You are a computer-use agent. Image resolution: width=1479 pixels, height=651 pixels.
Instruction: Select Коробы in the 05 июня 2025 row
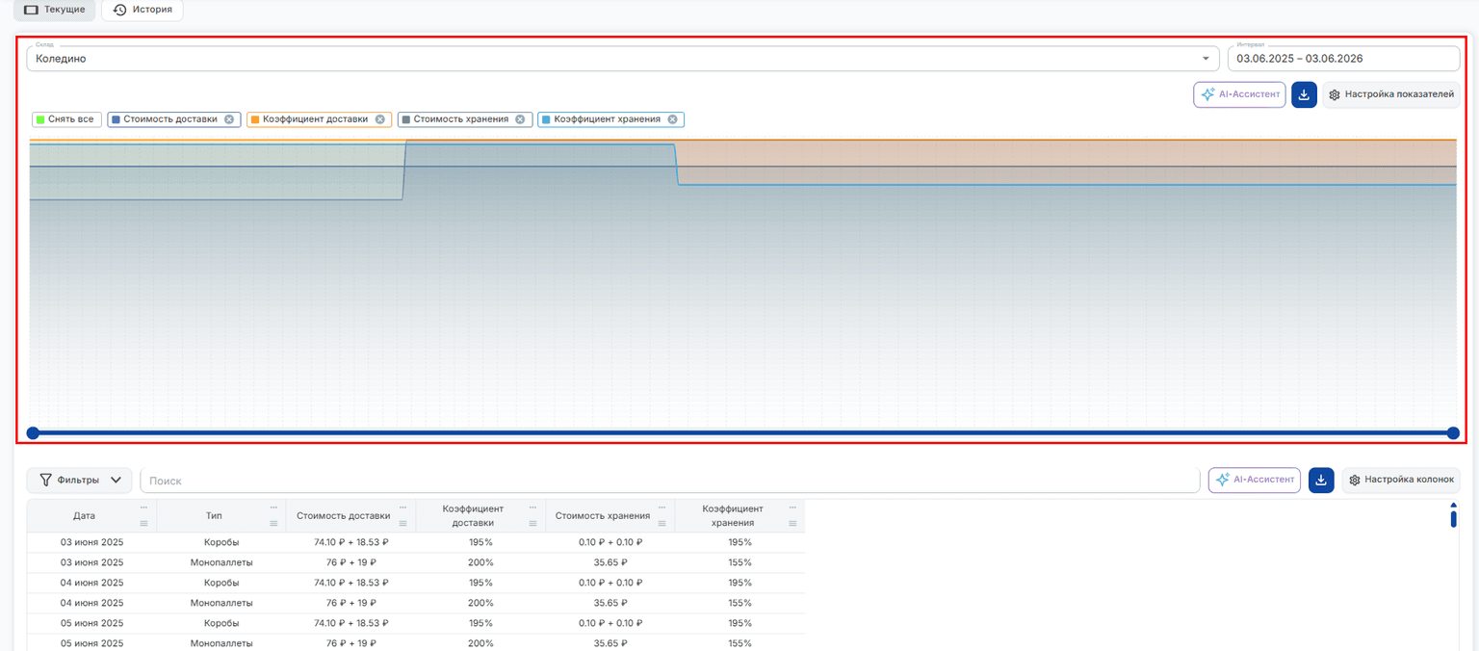click(221, 623)
